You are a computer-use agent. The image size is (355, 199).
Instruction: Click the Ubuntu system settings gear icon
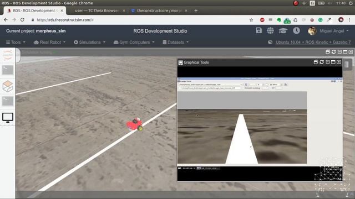pyautogui.click(x=351, y=3)
